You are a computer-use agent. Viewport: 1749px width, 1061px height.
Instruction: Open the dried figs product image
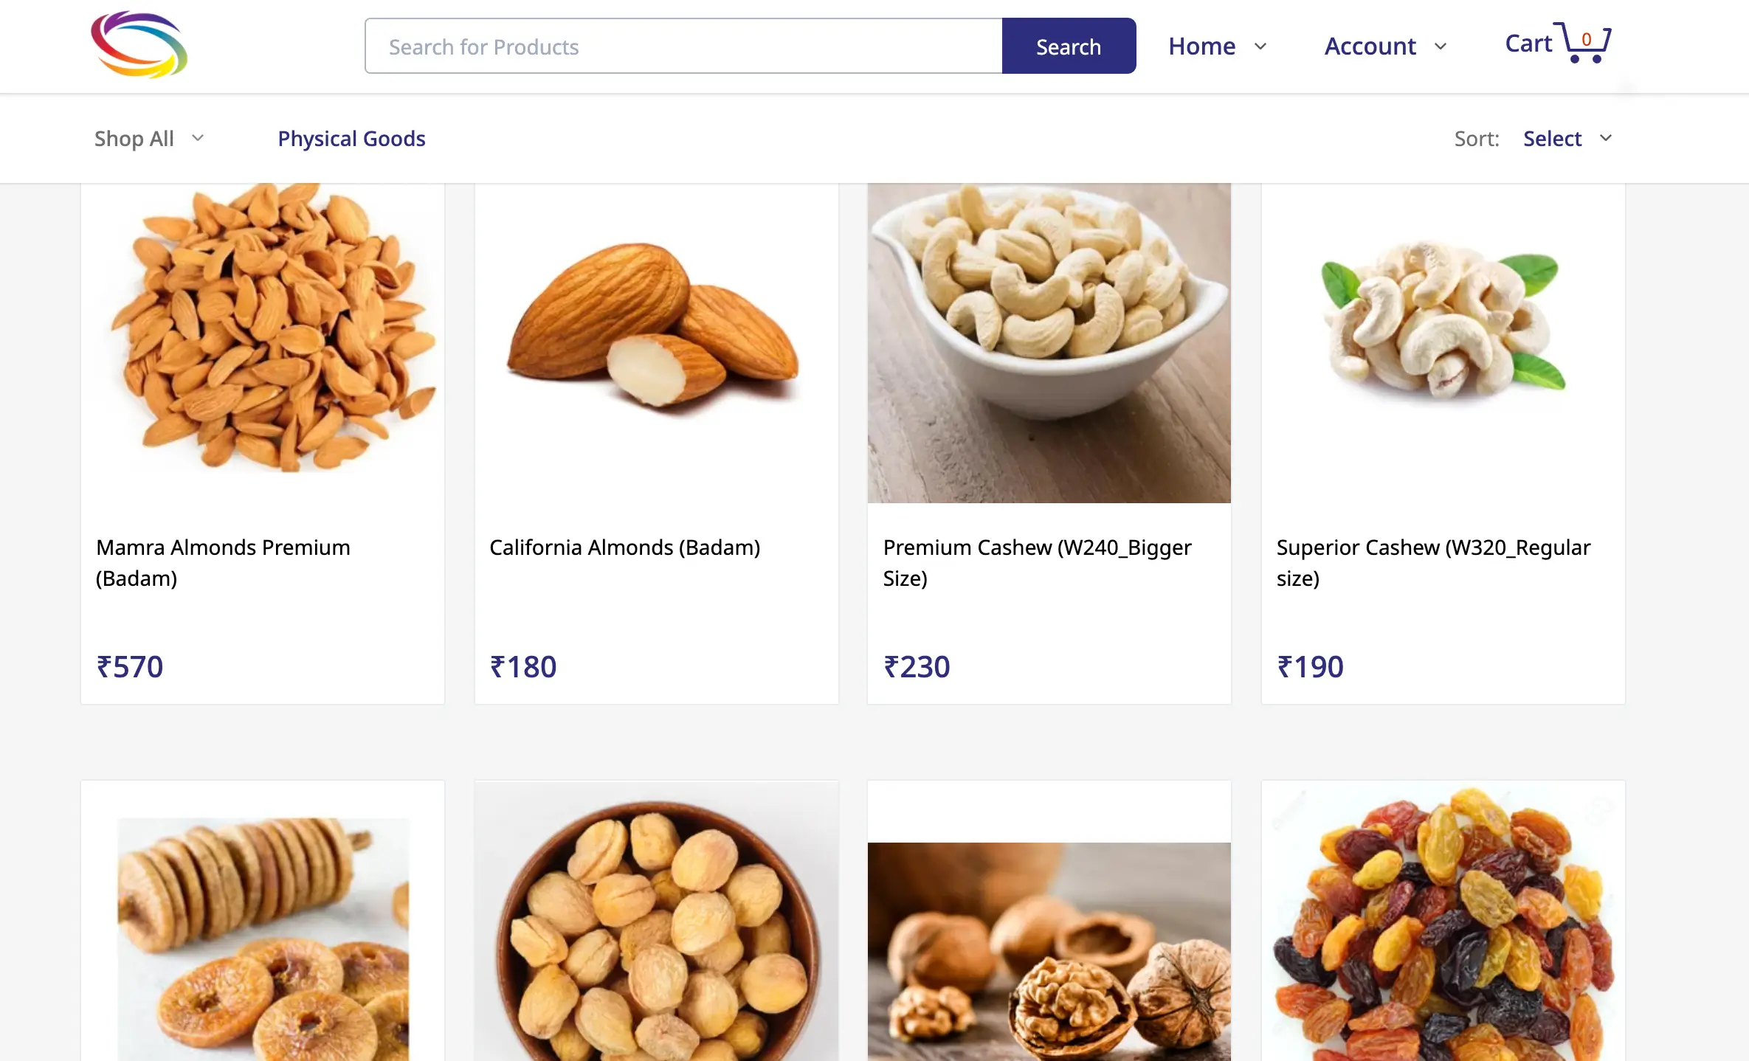(x=263, y=937)
